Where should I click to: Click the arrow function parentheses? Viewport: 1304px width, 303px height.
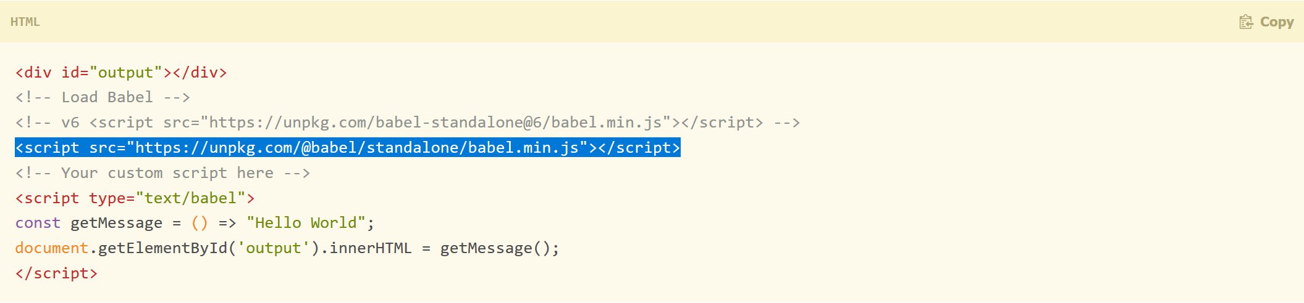(200, 223)
